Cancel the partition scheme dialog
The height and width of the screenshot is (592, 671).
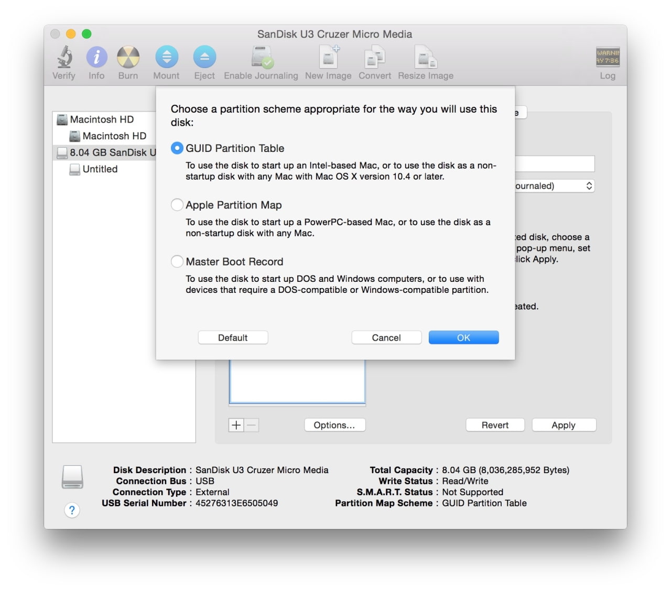(386, 338)
